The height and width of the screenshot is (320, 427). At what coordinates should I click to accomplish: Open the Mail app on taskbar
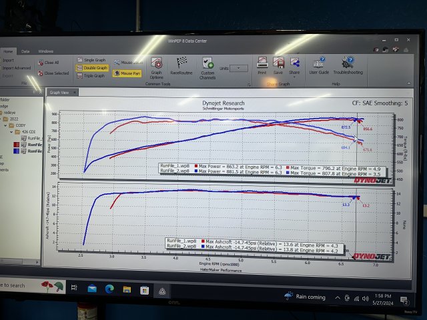[x=92, y=289]
